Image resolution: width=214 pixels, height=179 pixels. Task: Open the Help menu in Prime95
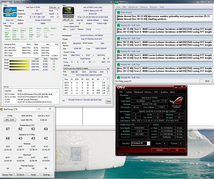pyautogui.click(x=162, y=7)
